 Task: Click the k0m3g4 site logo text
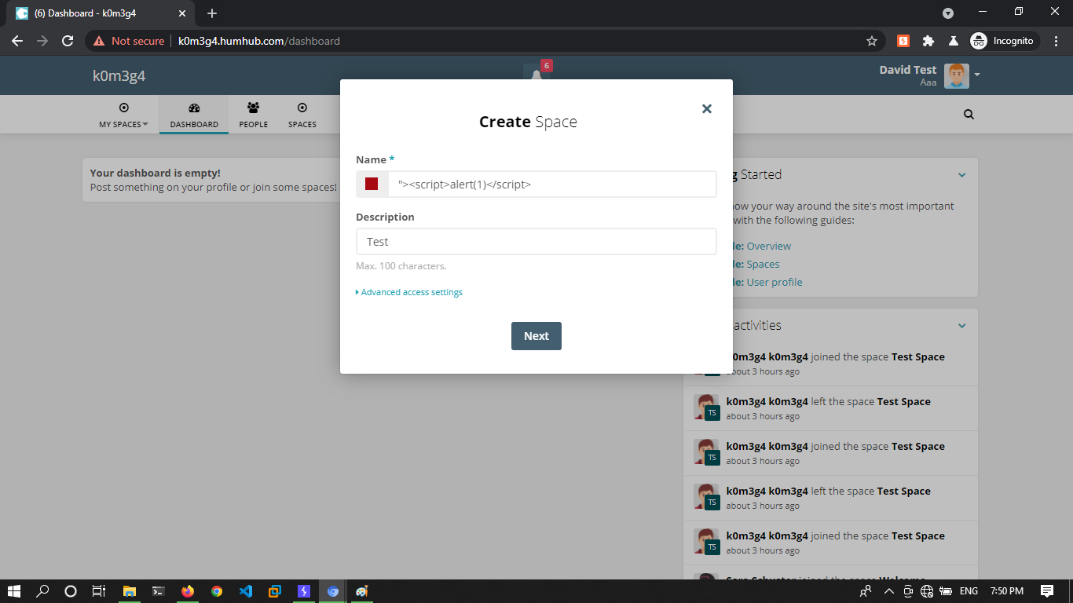pos(119,76)
